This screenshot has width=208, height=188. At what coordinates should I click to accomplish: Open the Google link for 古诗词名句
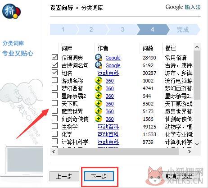click(x=113, y=65)
